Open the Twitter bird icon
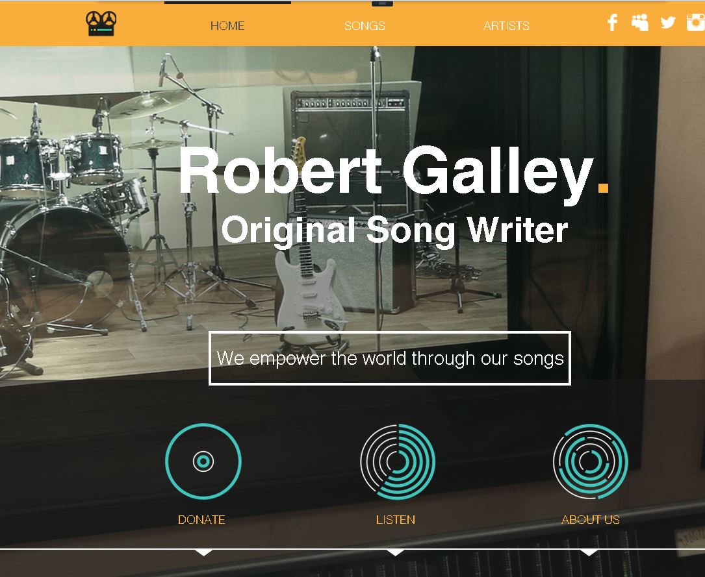 pyautogui.click(x=668, y=22)
